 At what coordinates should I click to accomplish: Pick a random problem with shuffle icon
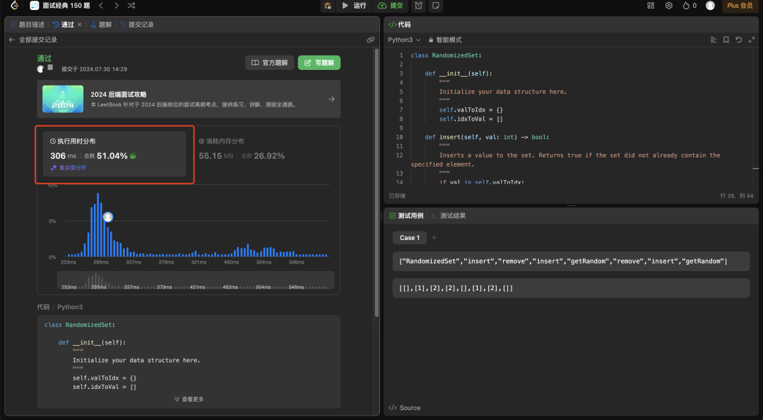[131, 6]
